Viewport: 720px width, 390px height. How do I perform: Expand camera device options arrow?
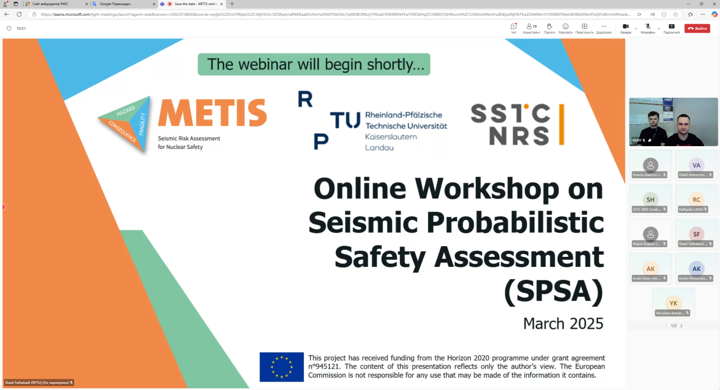pyautogui.click(x=636, y=28)
